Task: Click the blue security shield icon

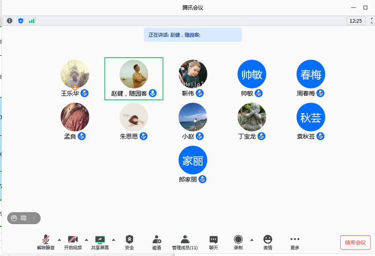Action: pyautogui.click(x=21, y=21)
